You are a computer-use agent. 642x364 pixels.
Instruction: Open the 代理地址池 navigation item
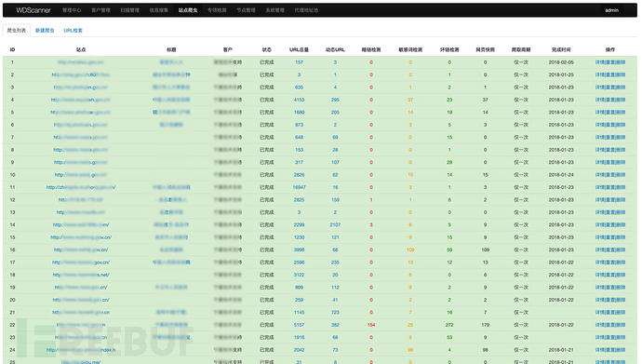[306, 10]
